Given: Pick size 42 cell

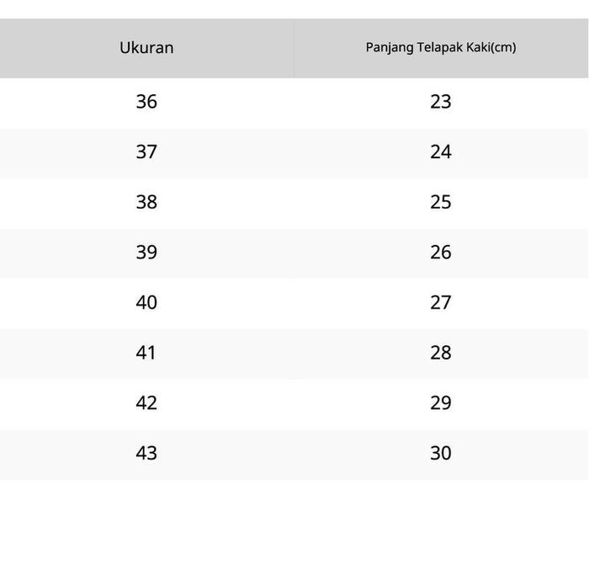Looking at the screenshot, I should point(146,403).
